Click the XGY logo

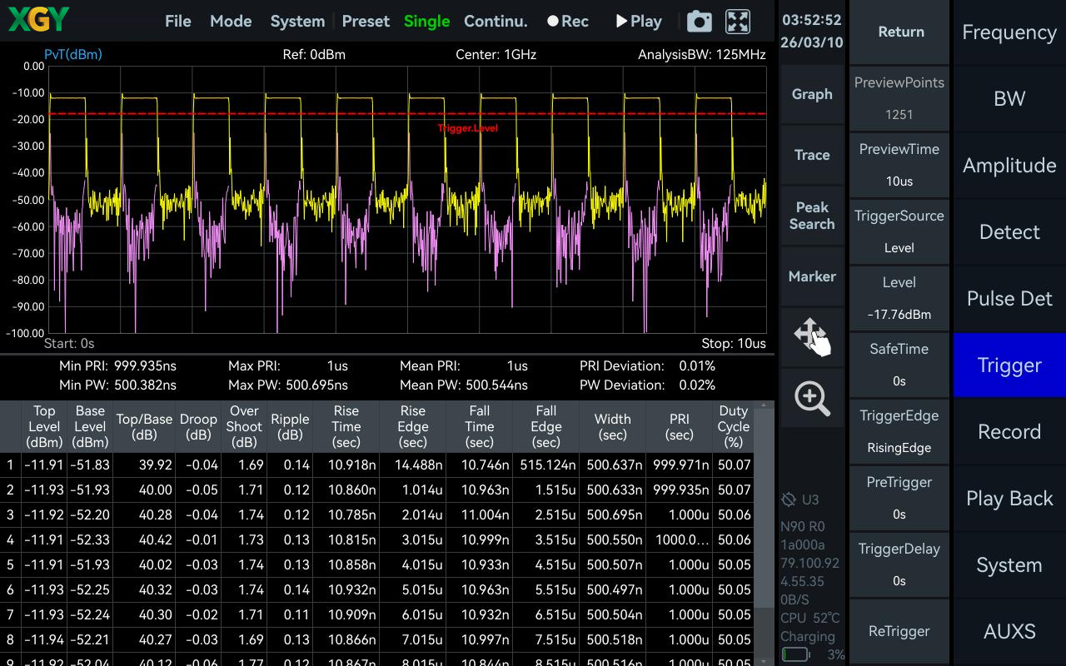[38, 20]
